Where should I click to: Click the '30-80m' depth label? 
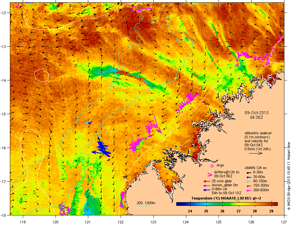tap(259, 177)
